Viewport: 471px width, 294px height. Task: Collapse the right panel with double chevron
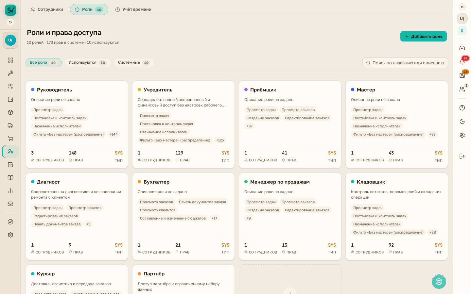tap(462, 7)
